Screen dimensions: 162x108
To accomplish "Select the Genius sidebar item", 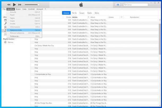I will [x=10, y=42].
